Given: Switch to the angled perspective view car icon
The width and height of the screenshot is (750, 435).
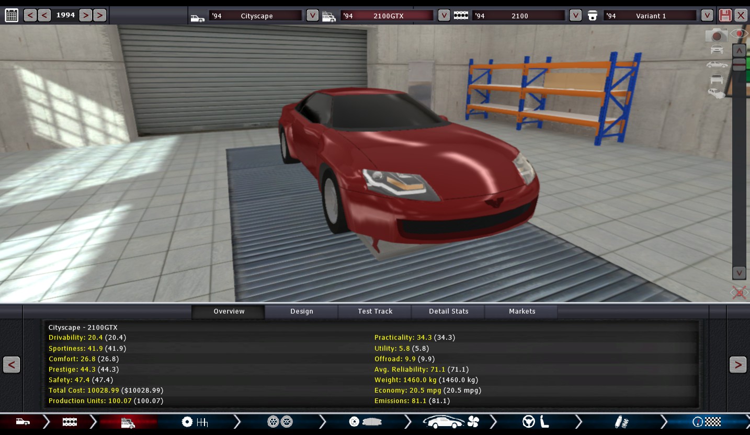Looking at the screenshot, I should click(x=717, y=93).
